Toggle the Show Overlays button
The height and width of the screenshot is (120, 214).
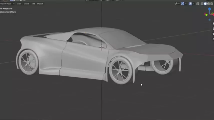point(190,4)
